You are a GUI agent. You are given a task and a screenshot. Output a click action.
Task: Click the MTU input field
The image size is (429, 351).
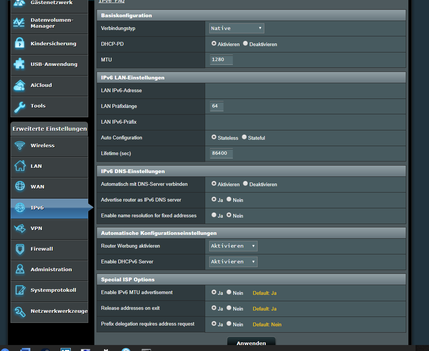coord(221,60)
